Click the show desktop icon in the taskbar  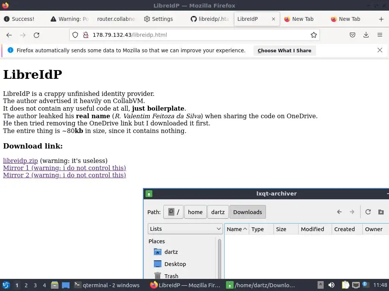(66, 285)
